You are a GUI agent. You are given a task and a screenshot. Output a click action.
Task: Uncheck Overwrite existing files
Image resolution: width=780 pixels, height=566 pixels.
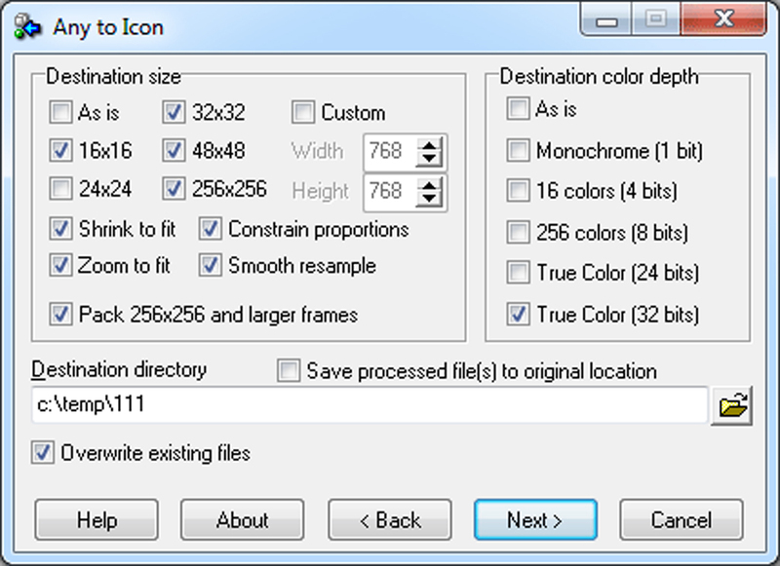[x=42, y=453]
